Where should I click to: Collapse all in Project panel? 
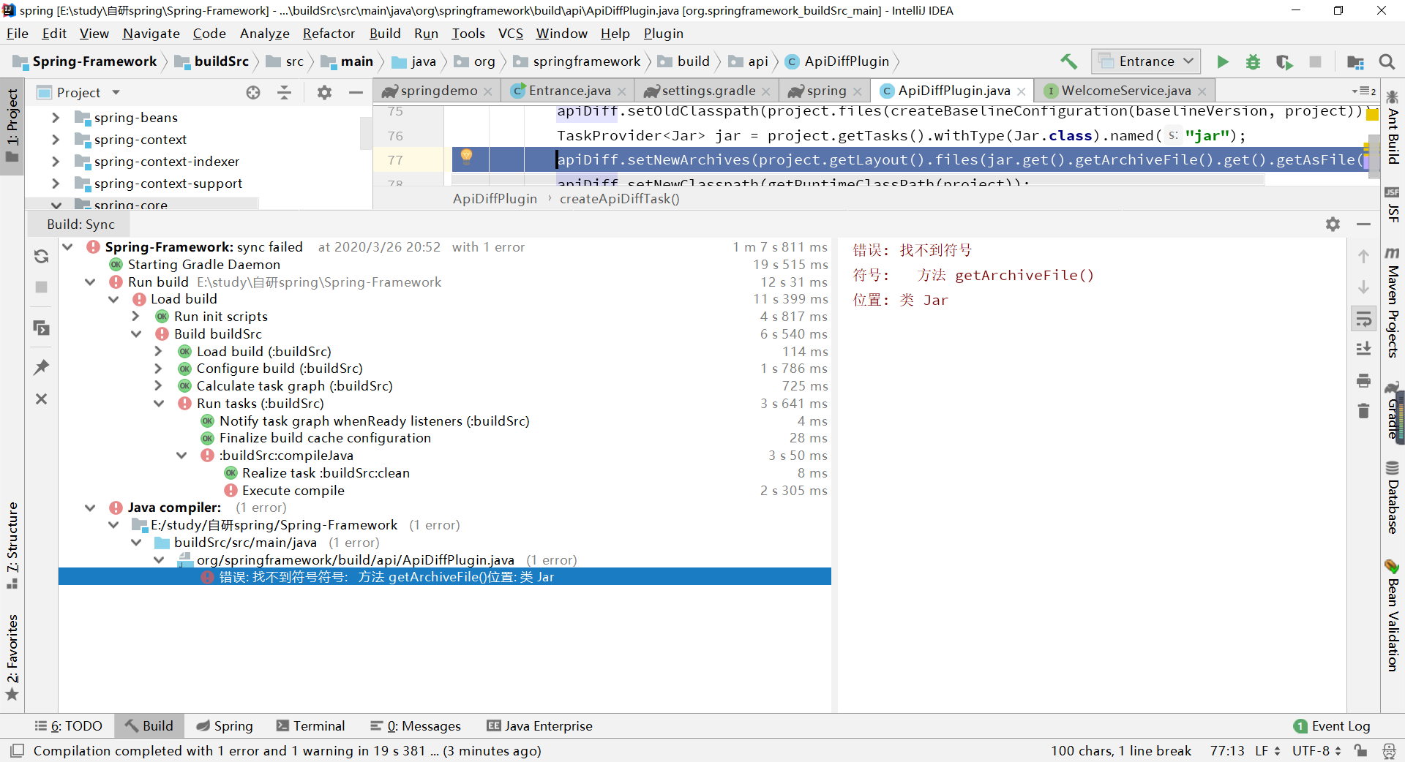(x=285, y=92)
